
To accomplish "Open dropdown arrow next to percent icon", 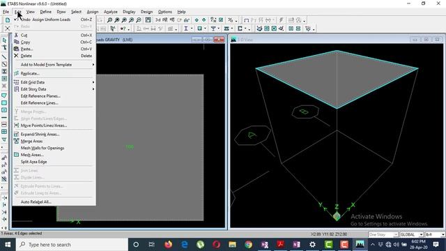I will point(236,21).
